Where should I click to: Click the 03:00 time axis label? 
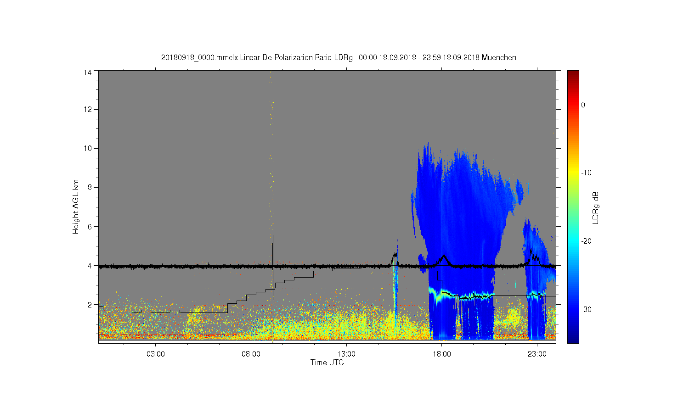[156, 354]
